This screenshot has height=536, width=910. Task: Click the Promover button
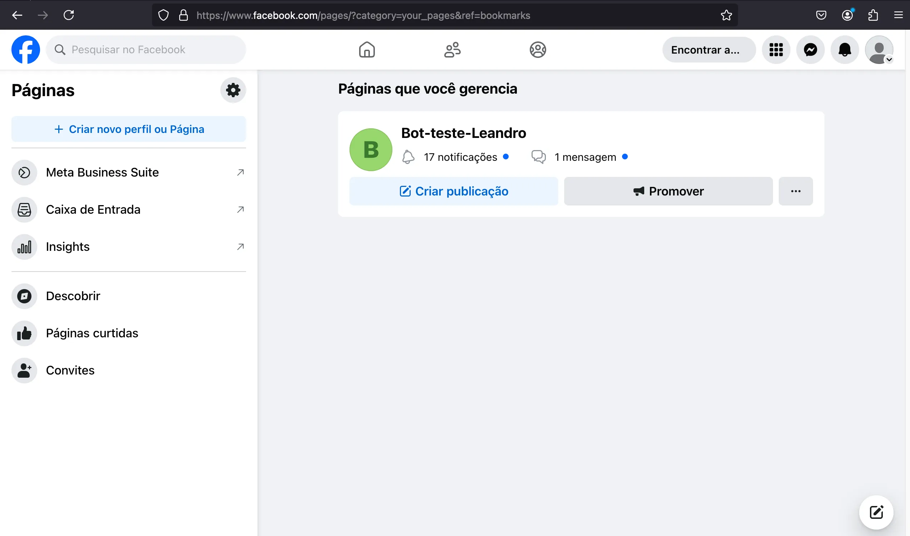point(668,191)
